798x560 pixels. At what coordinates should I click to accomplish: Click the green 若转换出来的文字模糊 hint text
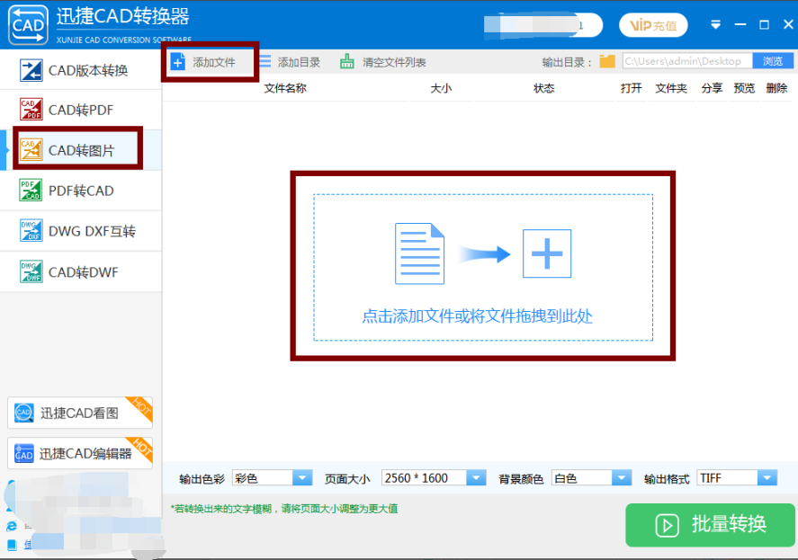[284, 509]
